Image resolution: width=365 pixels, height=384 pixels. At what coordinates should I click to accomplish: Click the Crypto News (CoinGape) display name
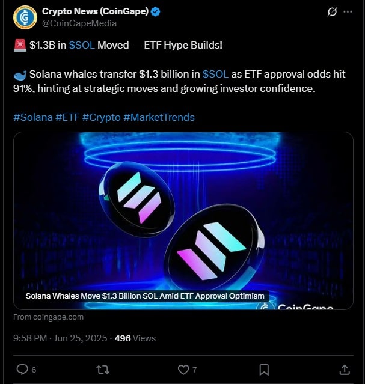click(94, 11)
